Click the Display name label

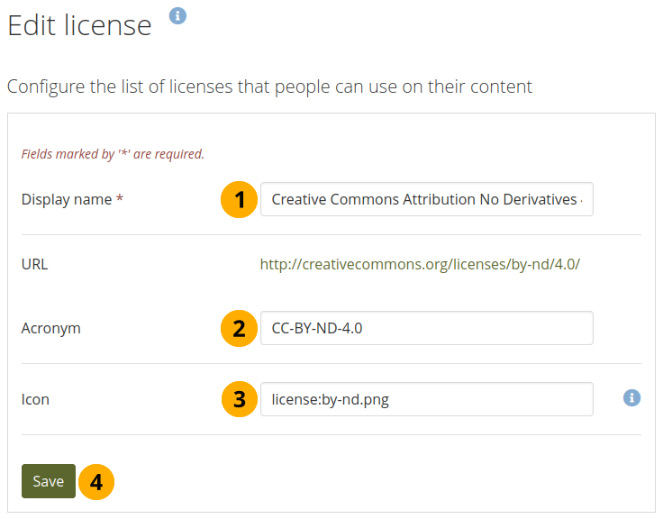(67, 200)
